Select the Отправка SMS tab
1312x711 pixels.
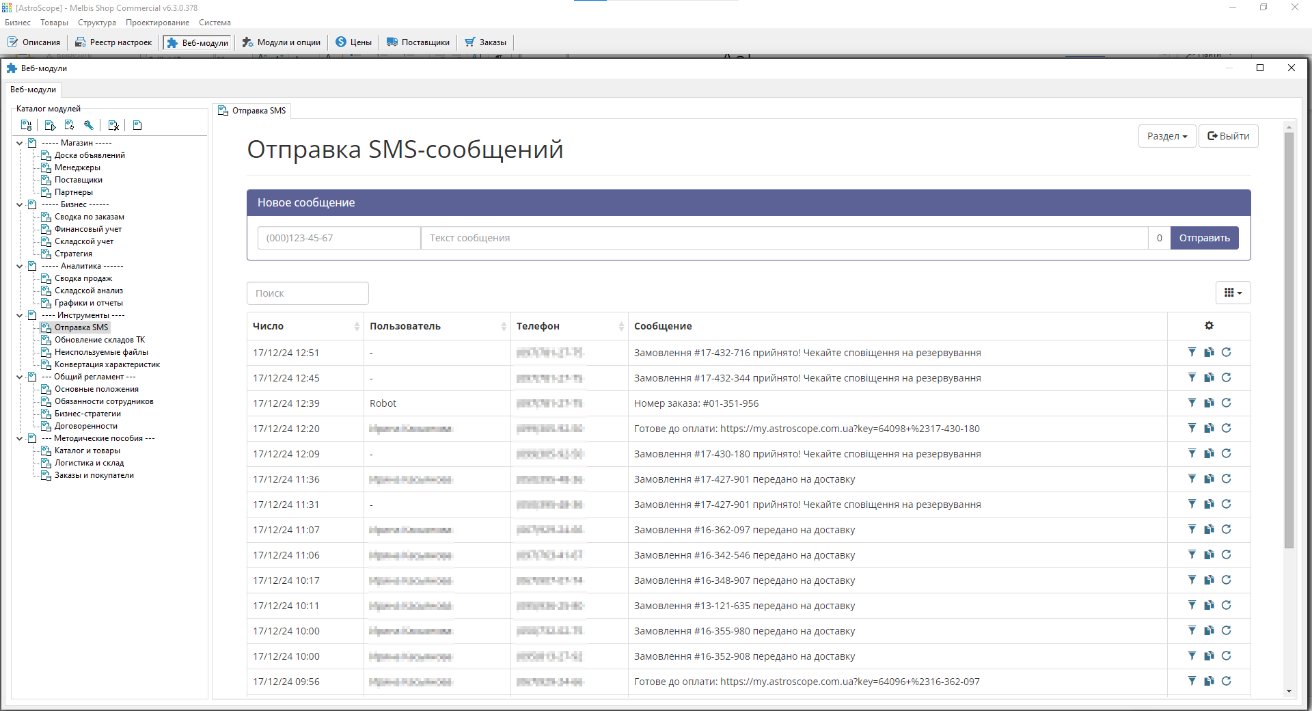pos(252,111)
